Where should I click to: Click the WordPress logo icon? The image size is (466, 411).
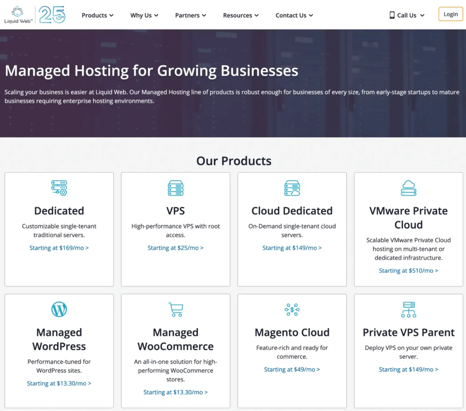(59, 309)
